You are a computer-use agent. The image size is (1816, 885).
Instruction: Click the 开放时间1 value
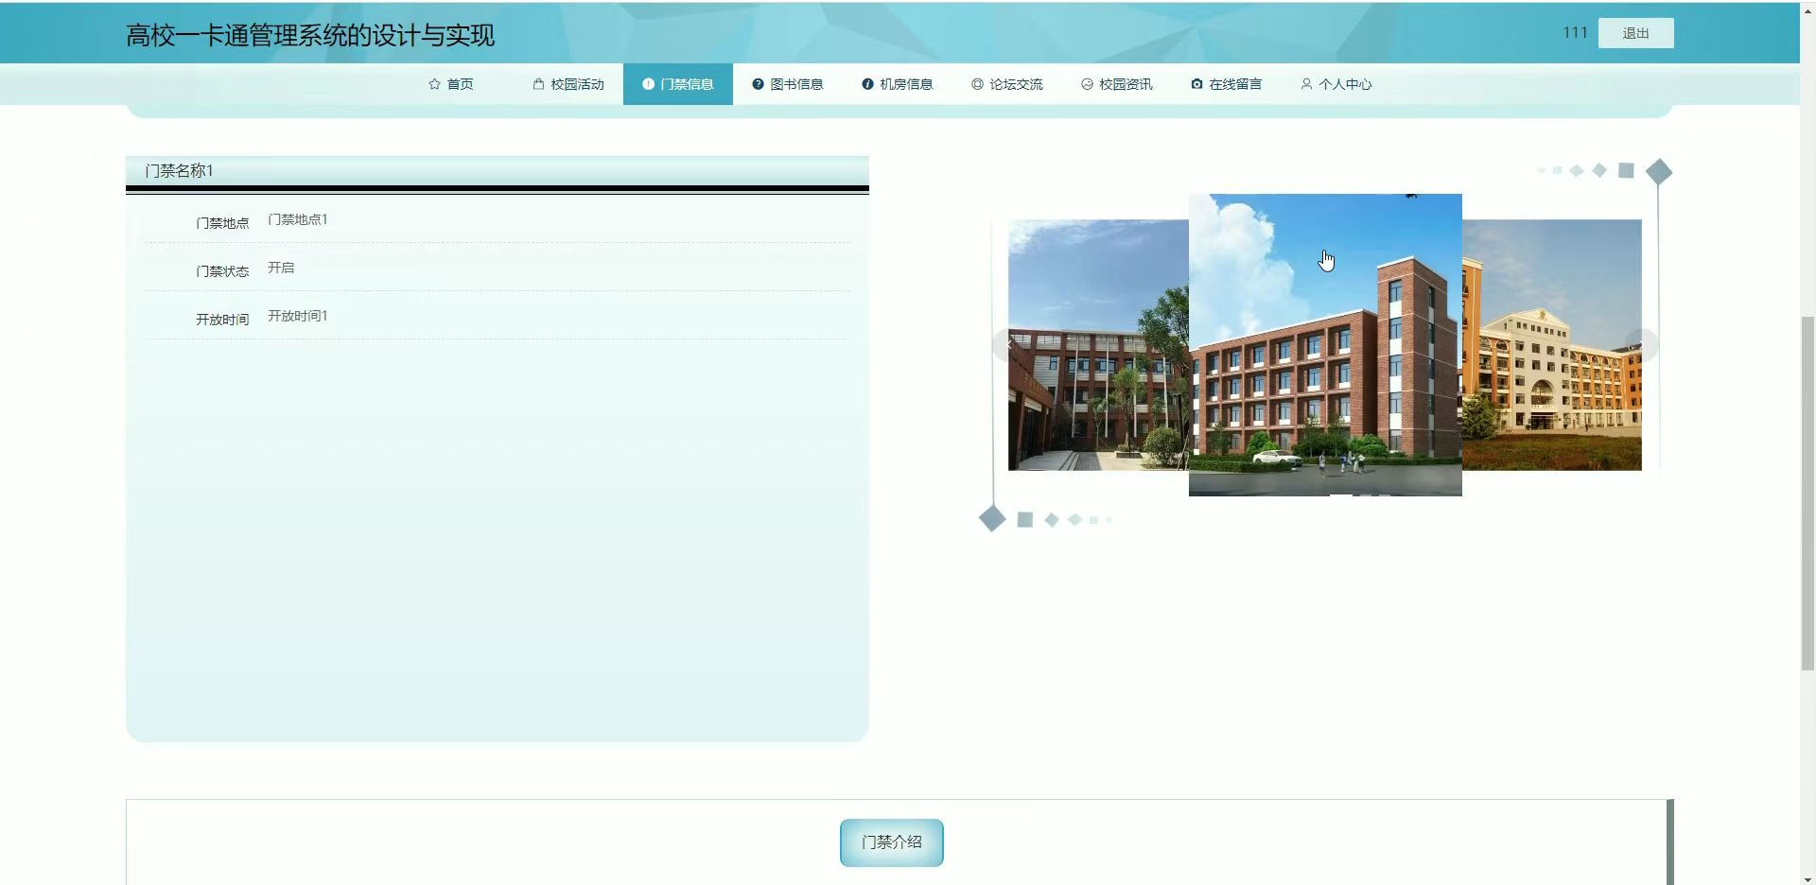(x=297, y=316)
